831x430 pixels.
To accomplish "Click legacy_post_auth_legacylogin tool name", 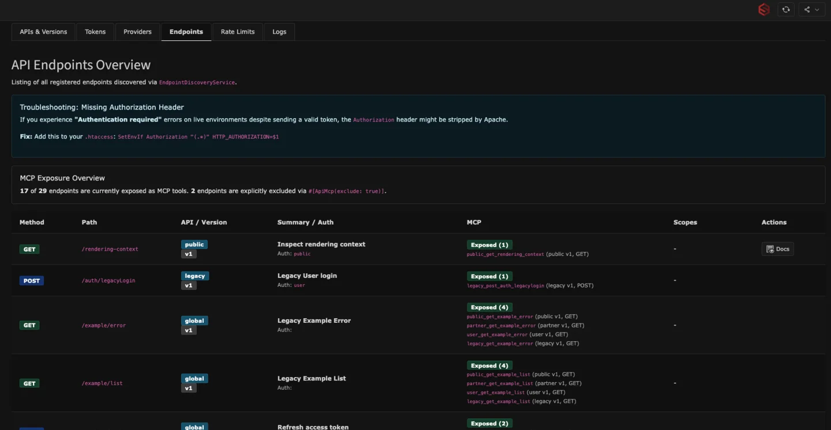I will pyautogui.click(x=506, y=285).
